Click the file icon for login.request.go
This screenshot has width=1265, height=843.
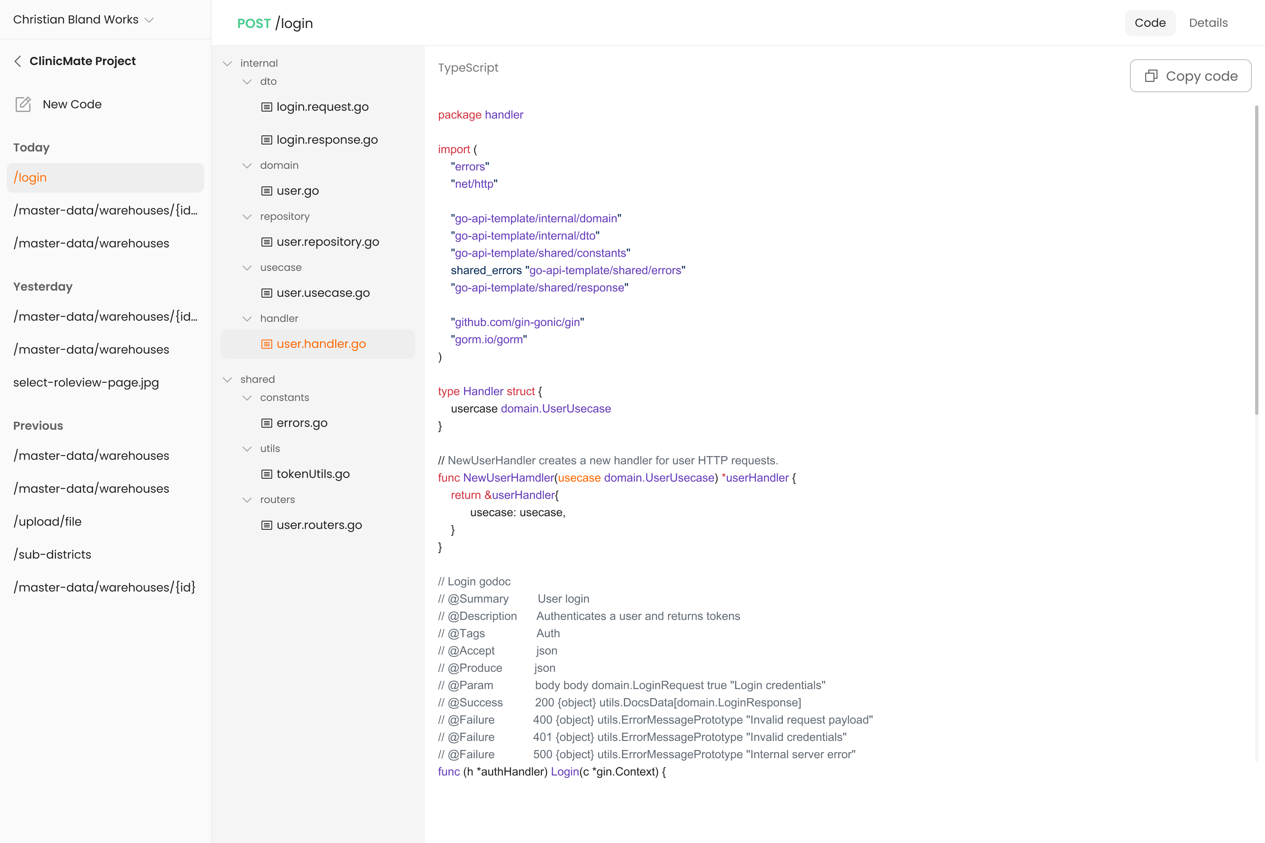point(266,107)
